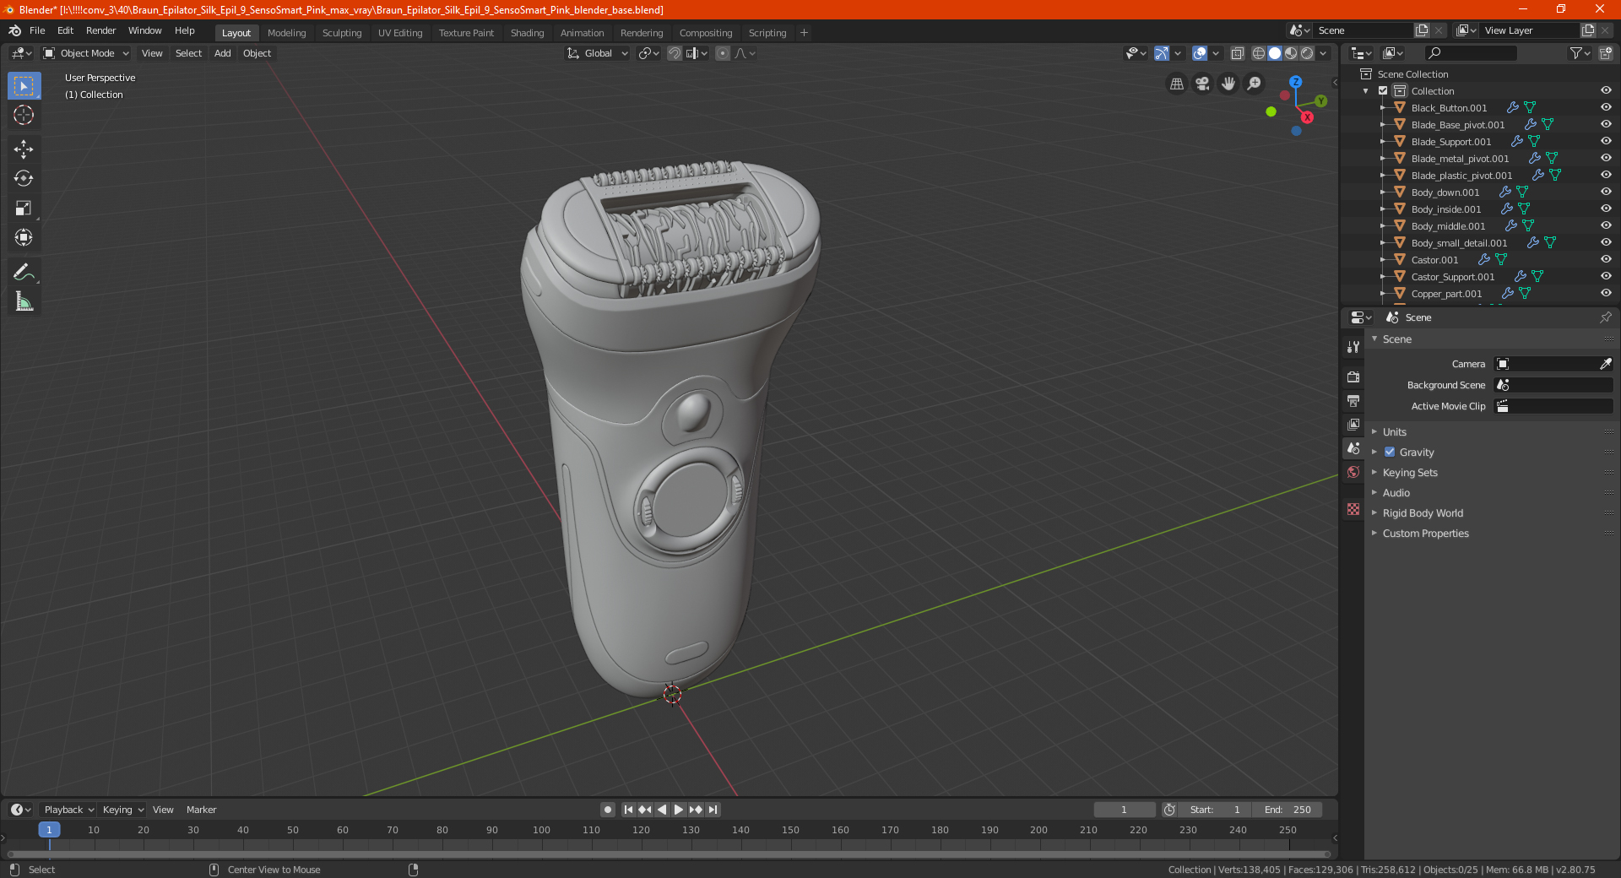1621x878 pixels.
Task: Disable the Gravity checkbox
Action: coord(1390,452)
